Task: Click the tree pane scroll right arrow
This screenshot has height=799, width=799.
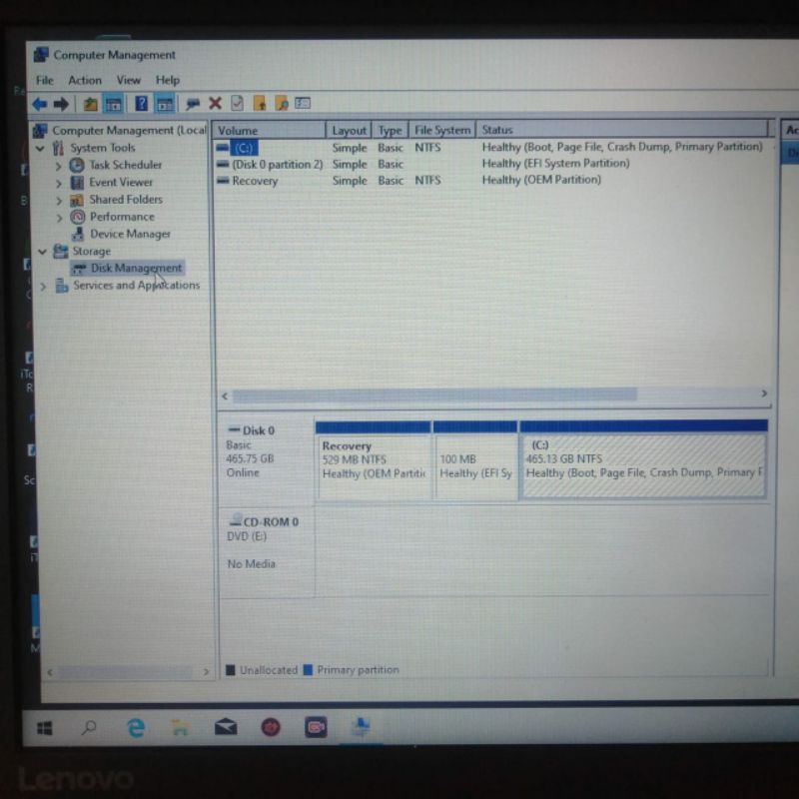Action: (206, 671)
